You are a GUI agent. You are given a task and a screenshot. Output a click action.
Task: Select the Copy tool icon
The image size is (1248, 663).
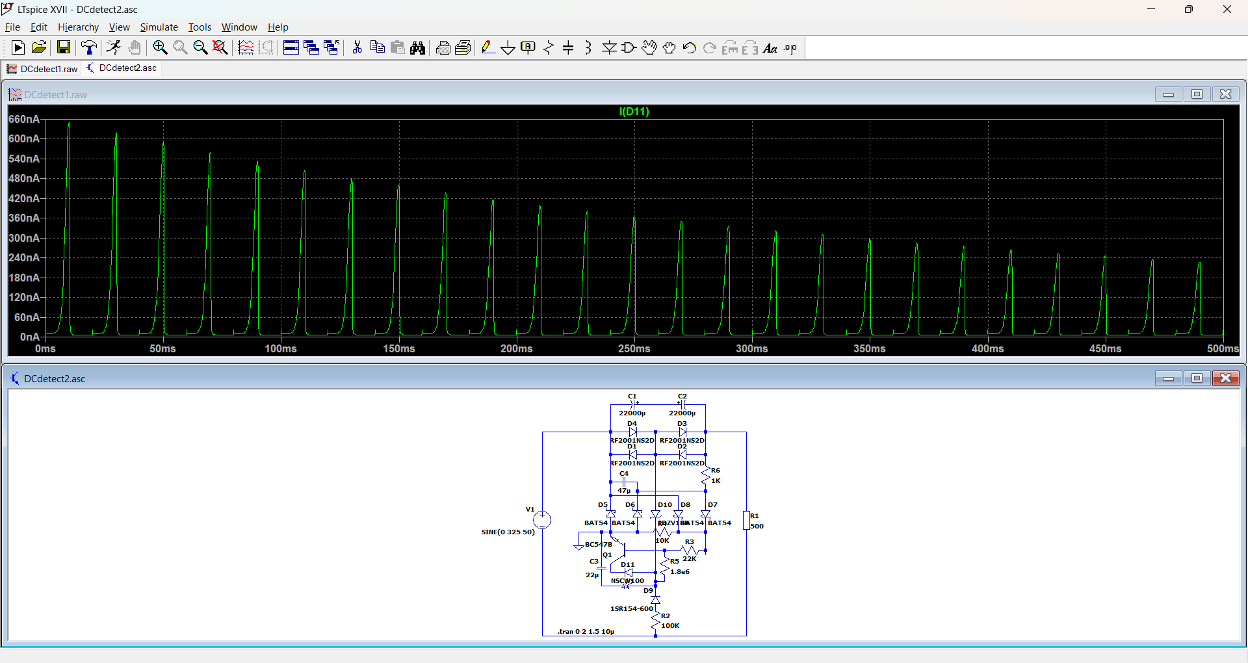pos(377,47)
